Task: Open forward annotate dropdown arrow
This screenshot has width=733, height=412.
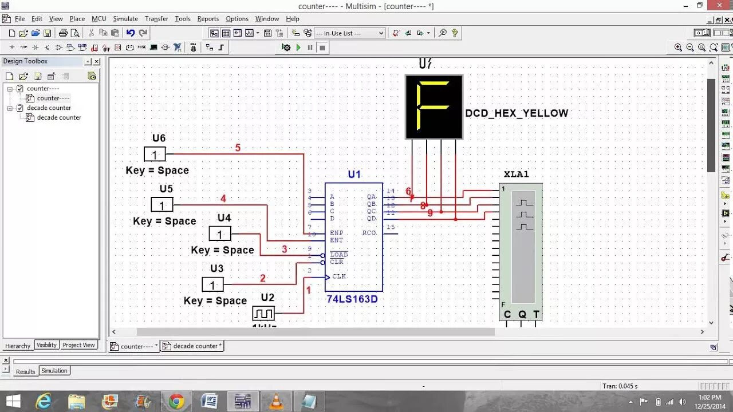Action: (428, 33)
